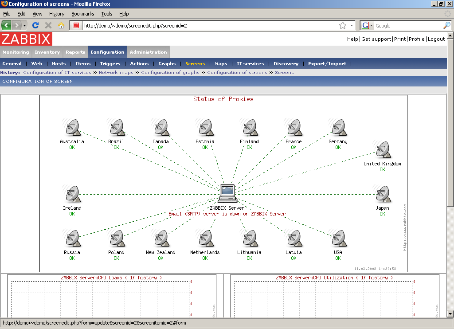The image size is (454, 329).
Task: Open Export/Import in the submenu
Action: [327, 64]
